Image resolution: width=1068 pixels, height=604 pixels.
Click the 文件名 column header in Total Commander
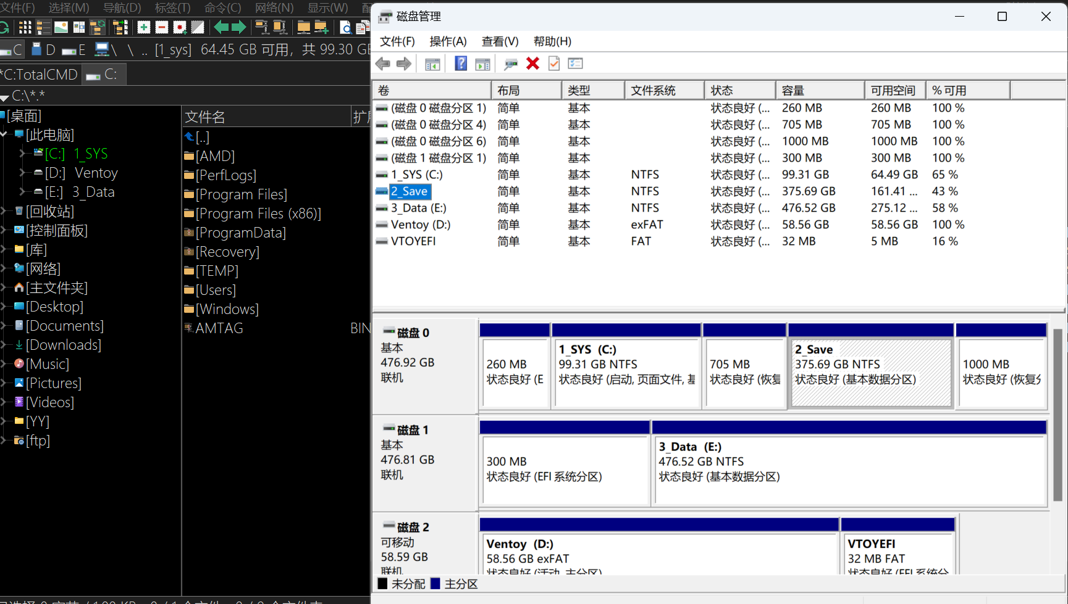click(x=267, y=117)
